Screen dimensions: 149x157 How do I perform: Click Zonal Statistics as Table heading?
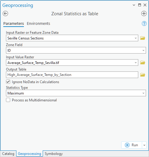tap(75, 14)
